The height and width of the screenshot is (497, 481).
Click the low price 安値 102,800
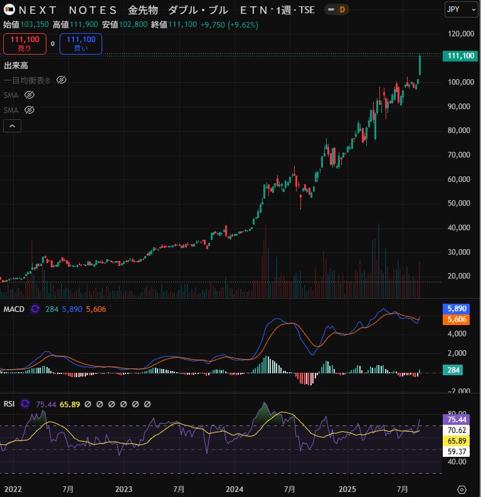pyautogui.click(x=124, y=24)
